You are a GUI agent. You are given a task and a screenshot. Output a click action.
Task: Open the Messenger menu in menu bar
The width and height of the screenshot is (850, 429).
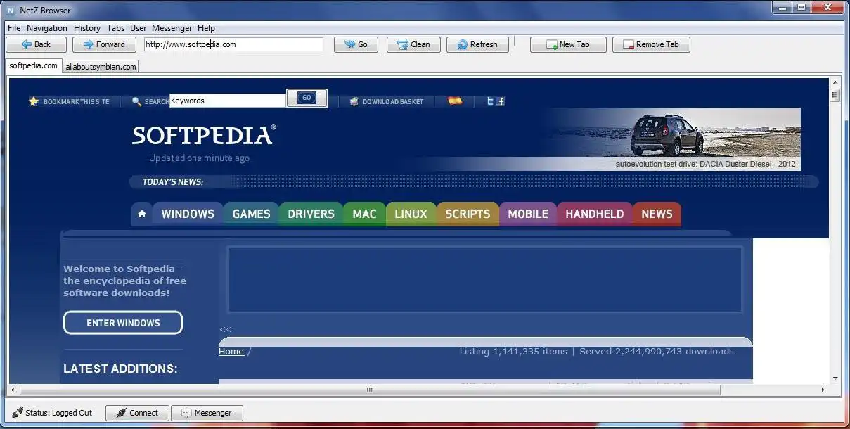(x=172, y=28)
